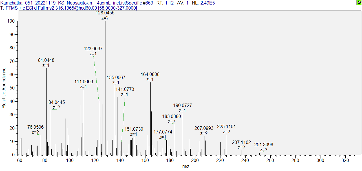This screenshot has height=171, width=362.
Task: Select the 141.0773 peak annotation
Action: coord(125,89)
